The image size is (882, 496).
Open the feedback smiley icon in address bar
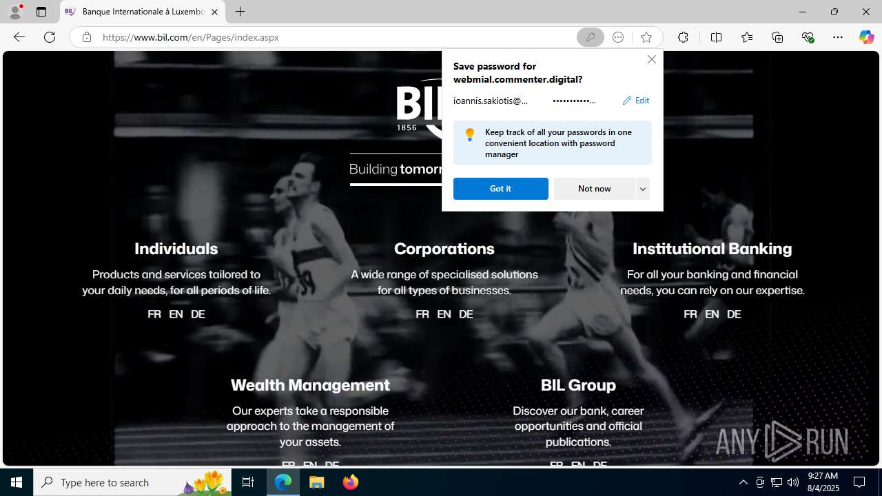618,37
